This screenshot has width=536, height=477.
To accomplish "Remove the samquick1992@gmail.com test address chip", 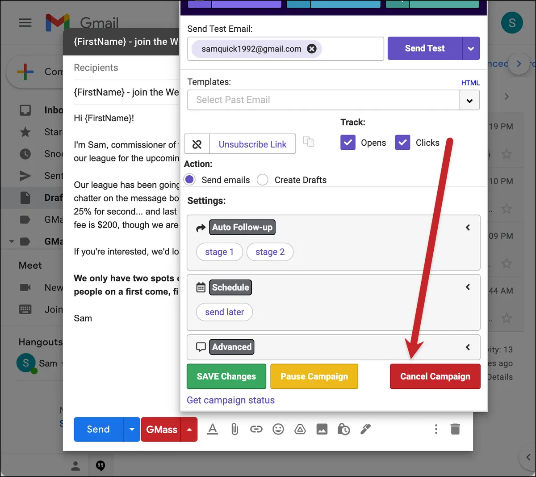I will (x=312, y=49).
